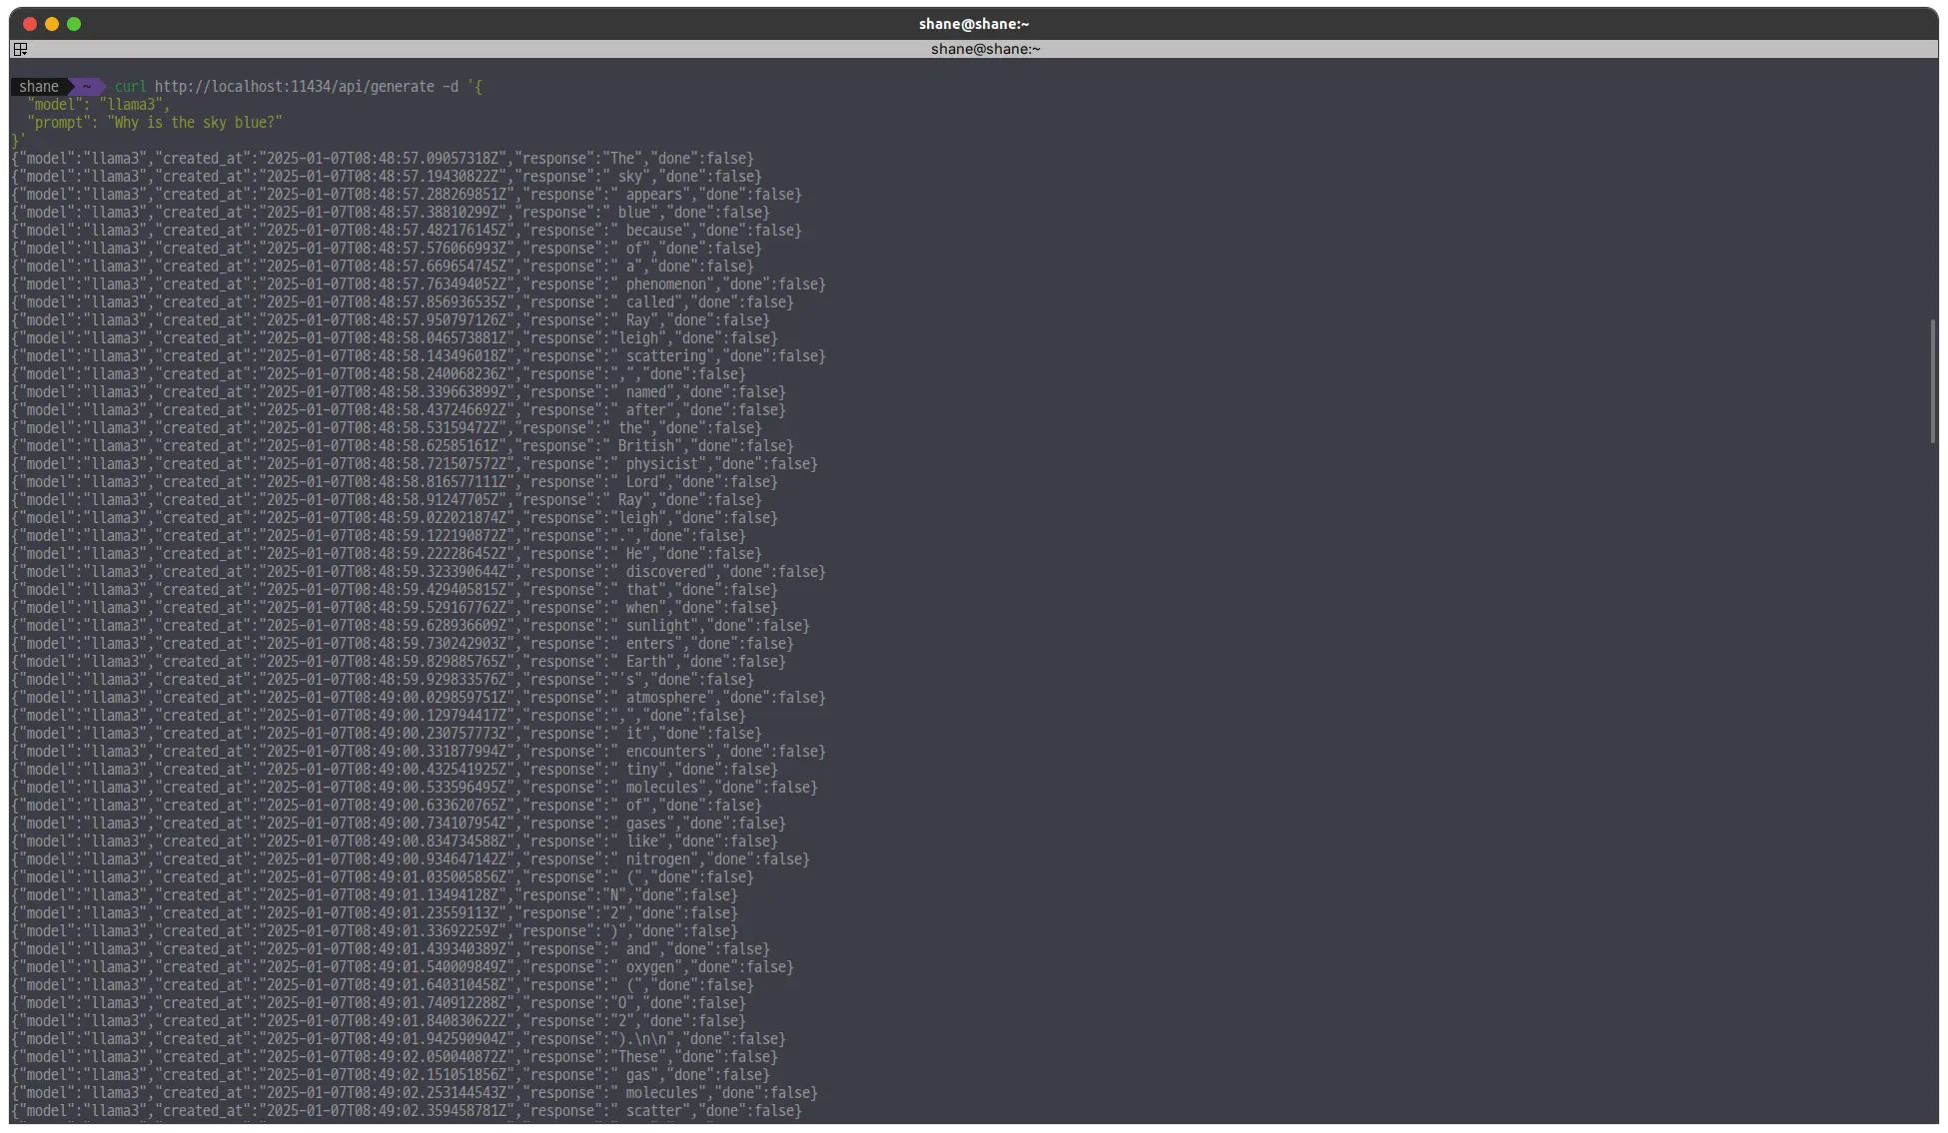Viewport: 1948px width, 1133px height.
Task: Open the terminal grouping menu icon
Action: tap(20, 49)
